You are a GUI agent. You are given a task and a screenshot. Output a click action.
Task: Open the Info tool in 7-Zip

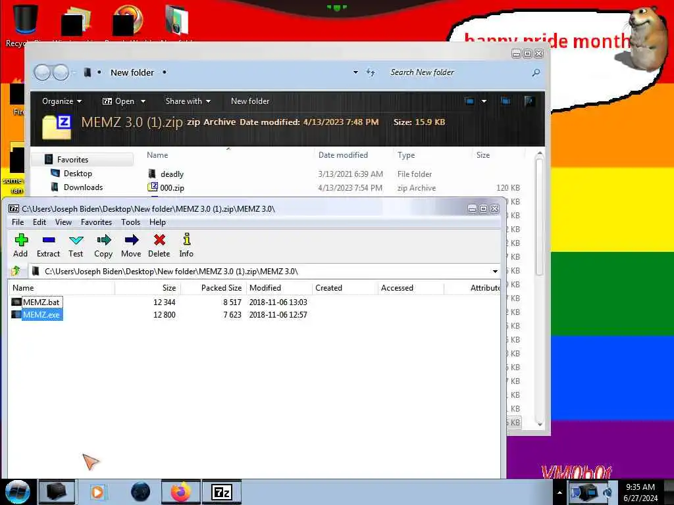pos(186,245)
